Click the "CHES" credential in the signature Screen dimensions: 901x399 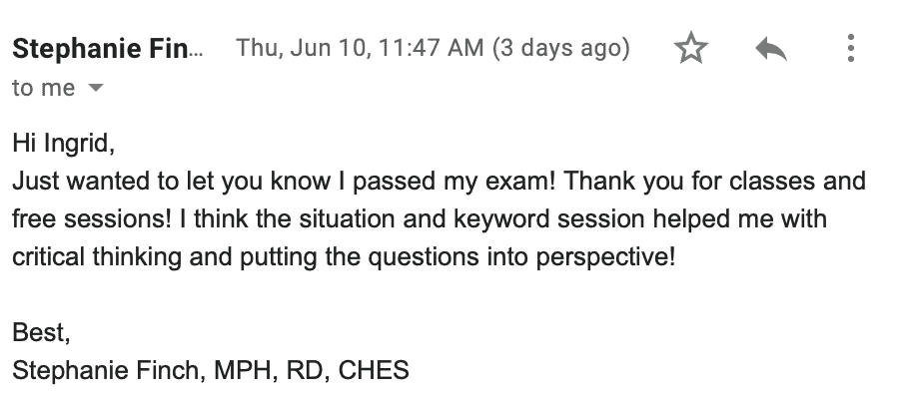point(374,370)
